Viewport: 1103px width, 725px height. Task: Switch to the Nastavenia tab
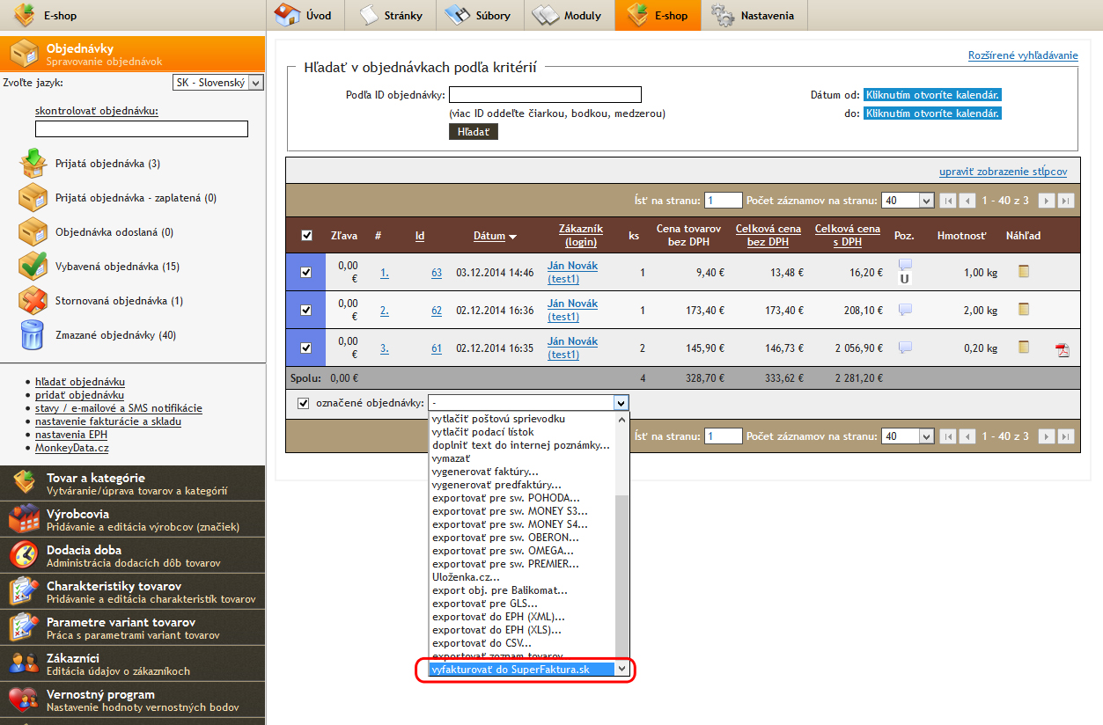click(x=754, y=16)
